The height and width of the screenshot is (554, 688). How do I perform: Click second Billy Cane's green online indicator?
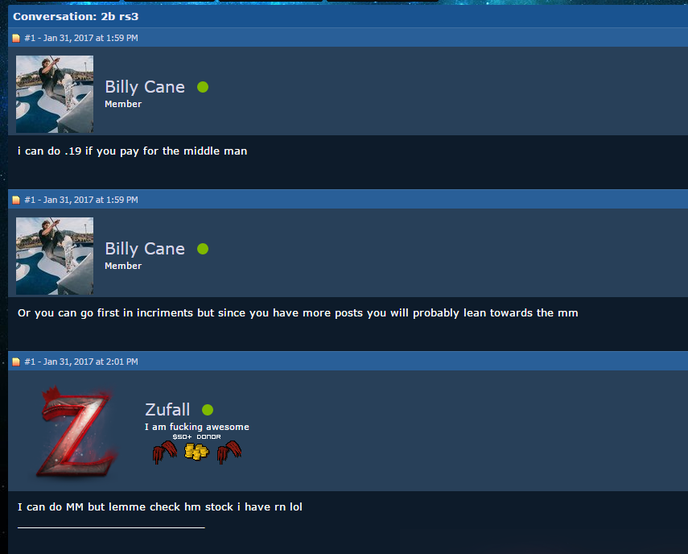[203, 250]
